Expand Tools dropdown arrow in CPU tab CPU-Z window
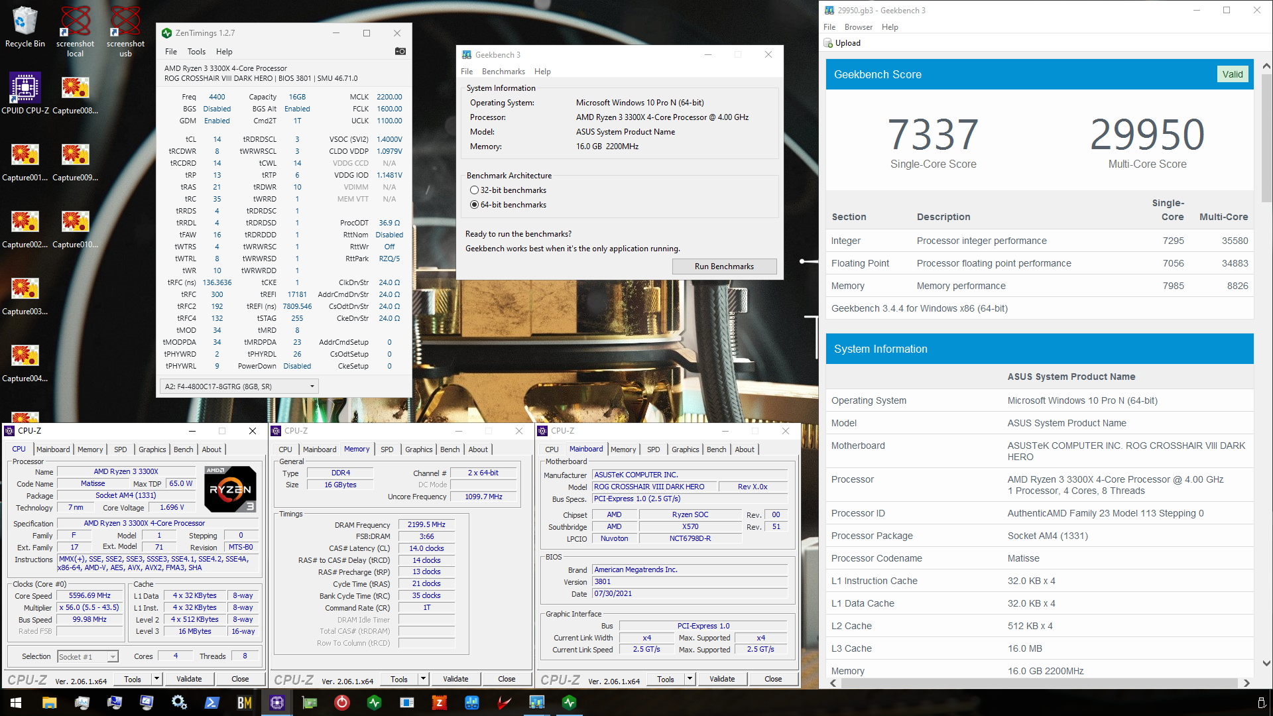This screenshot has height=716, width=1273. pyautogui.click(x=156, y=679)
